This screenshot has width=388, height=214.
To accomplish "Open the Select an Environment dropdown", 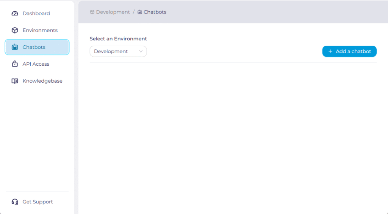I will [118, 51].
